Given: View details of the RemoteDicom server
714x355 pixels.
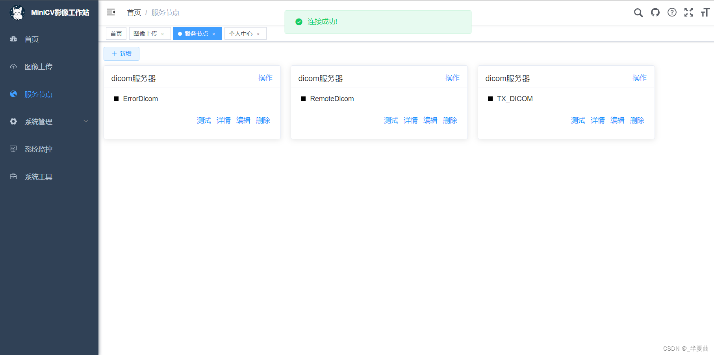Looking at the screenshot, I should click(410, 120).
